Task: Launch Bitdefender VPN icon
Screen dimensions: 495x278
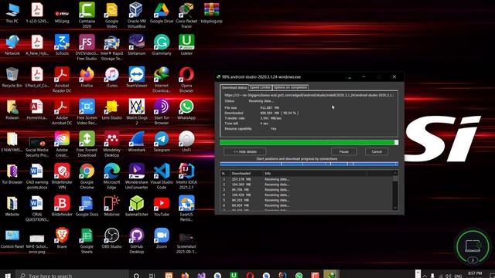Action: (62, 176)
